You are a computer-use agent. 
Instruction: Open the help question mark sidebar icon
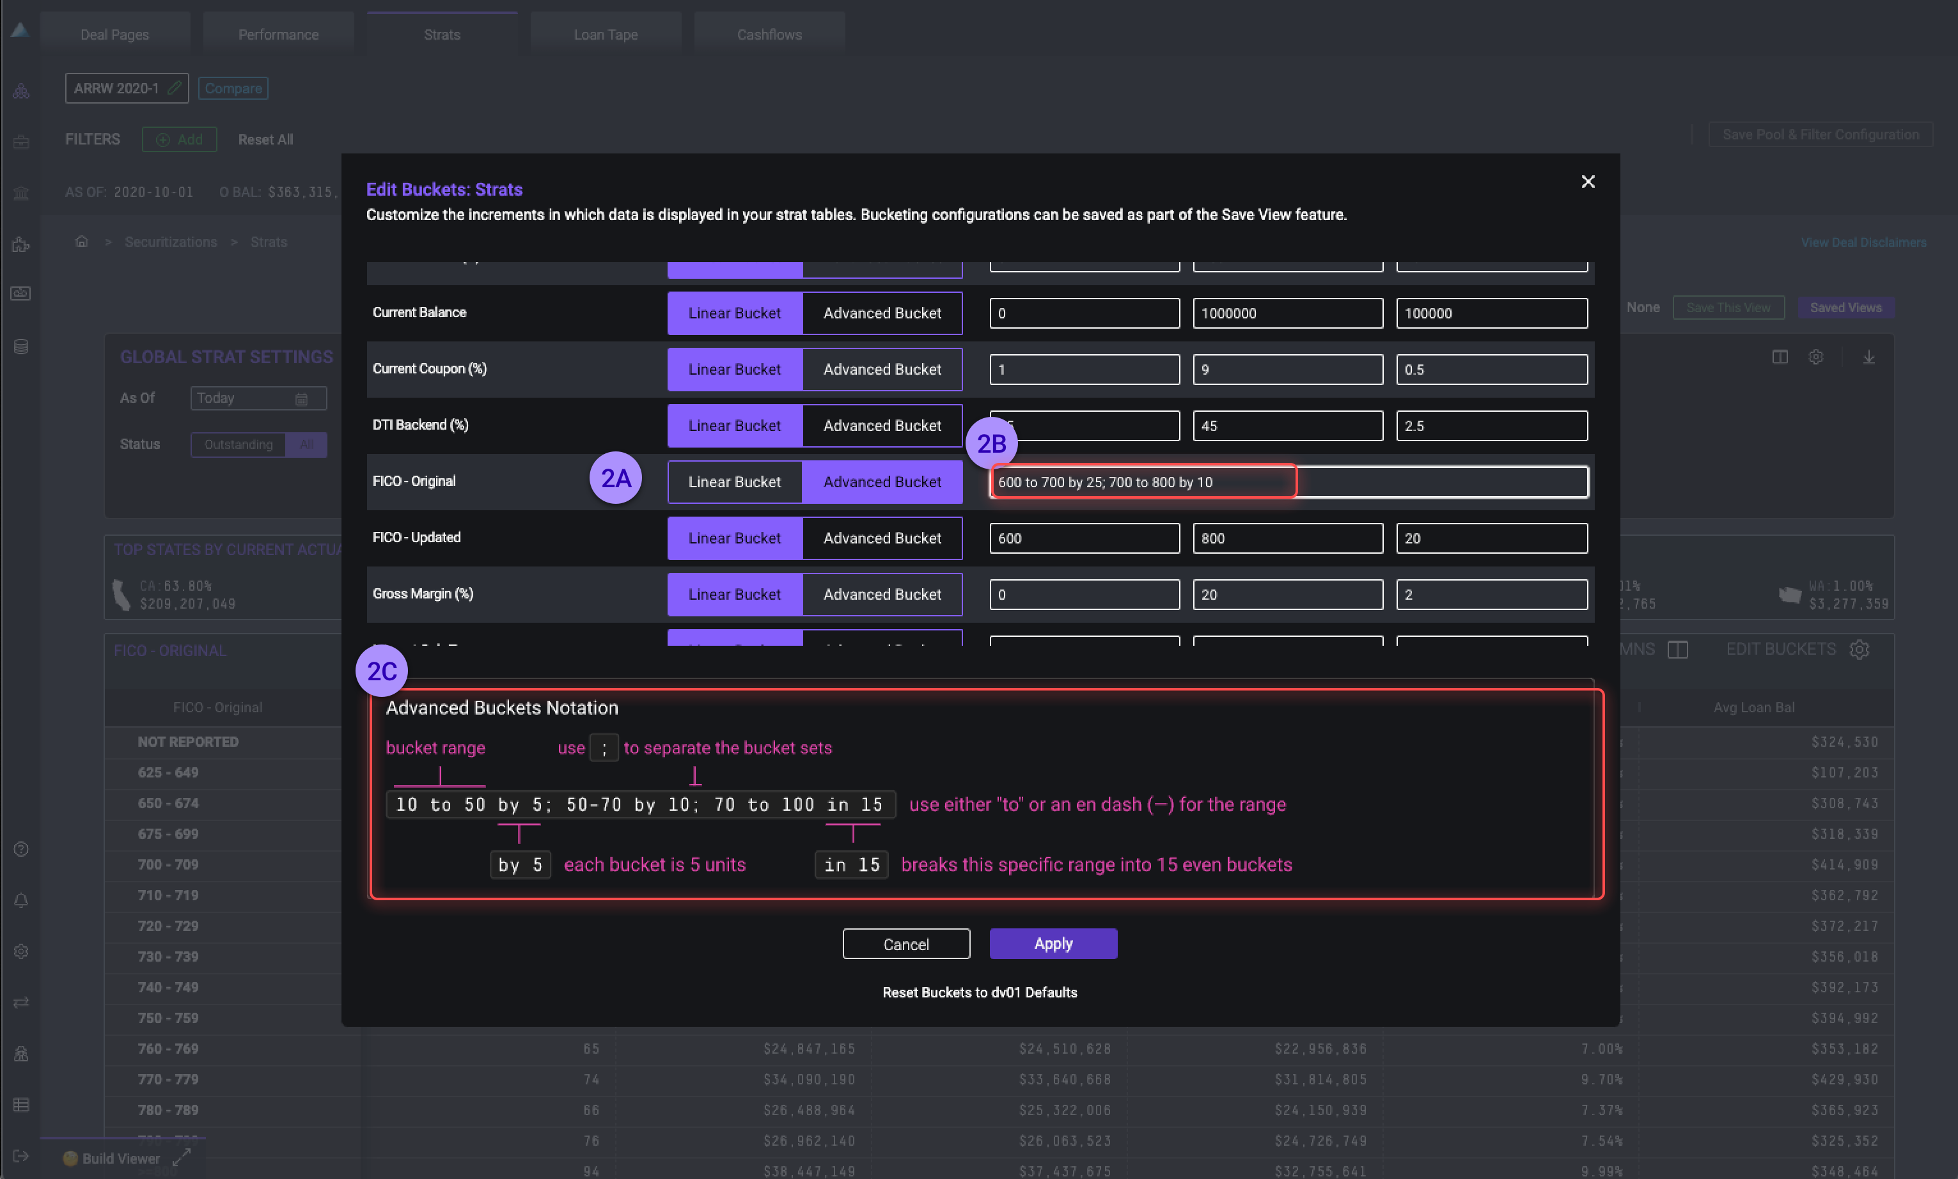click(x=22, y=849)
